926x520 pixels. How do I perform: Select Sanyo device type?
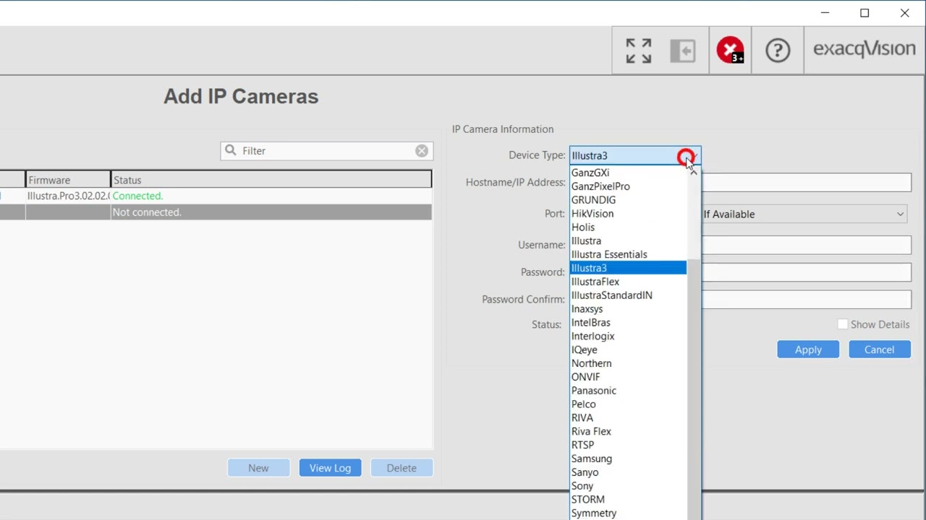(628, 473)
